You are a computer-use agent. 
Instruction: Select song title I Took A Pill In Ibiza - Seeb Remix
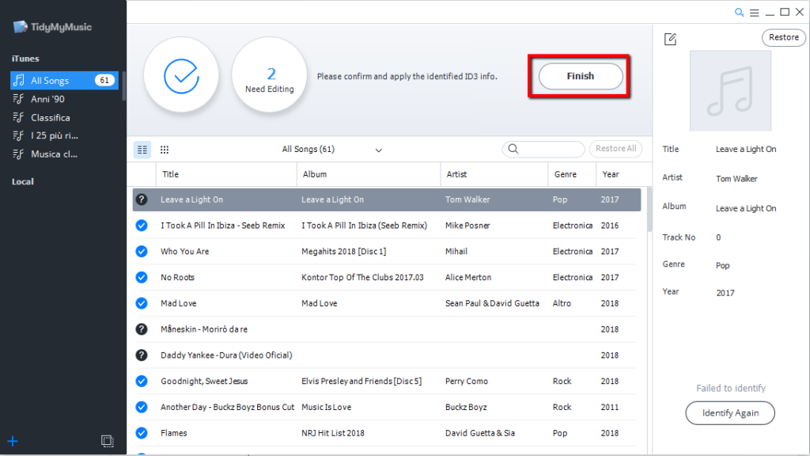click(222, 226)
